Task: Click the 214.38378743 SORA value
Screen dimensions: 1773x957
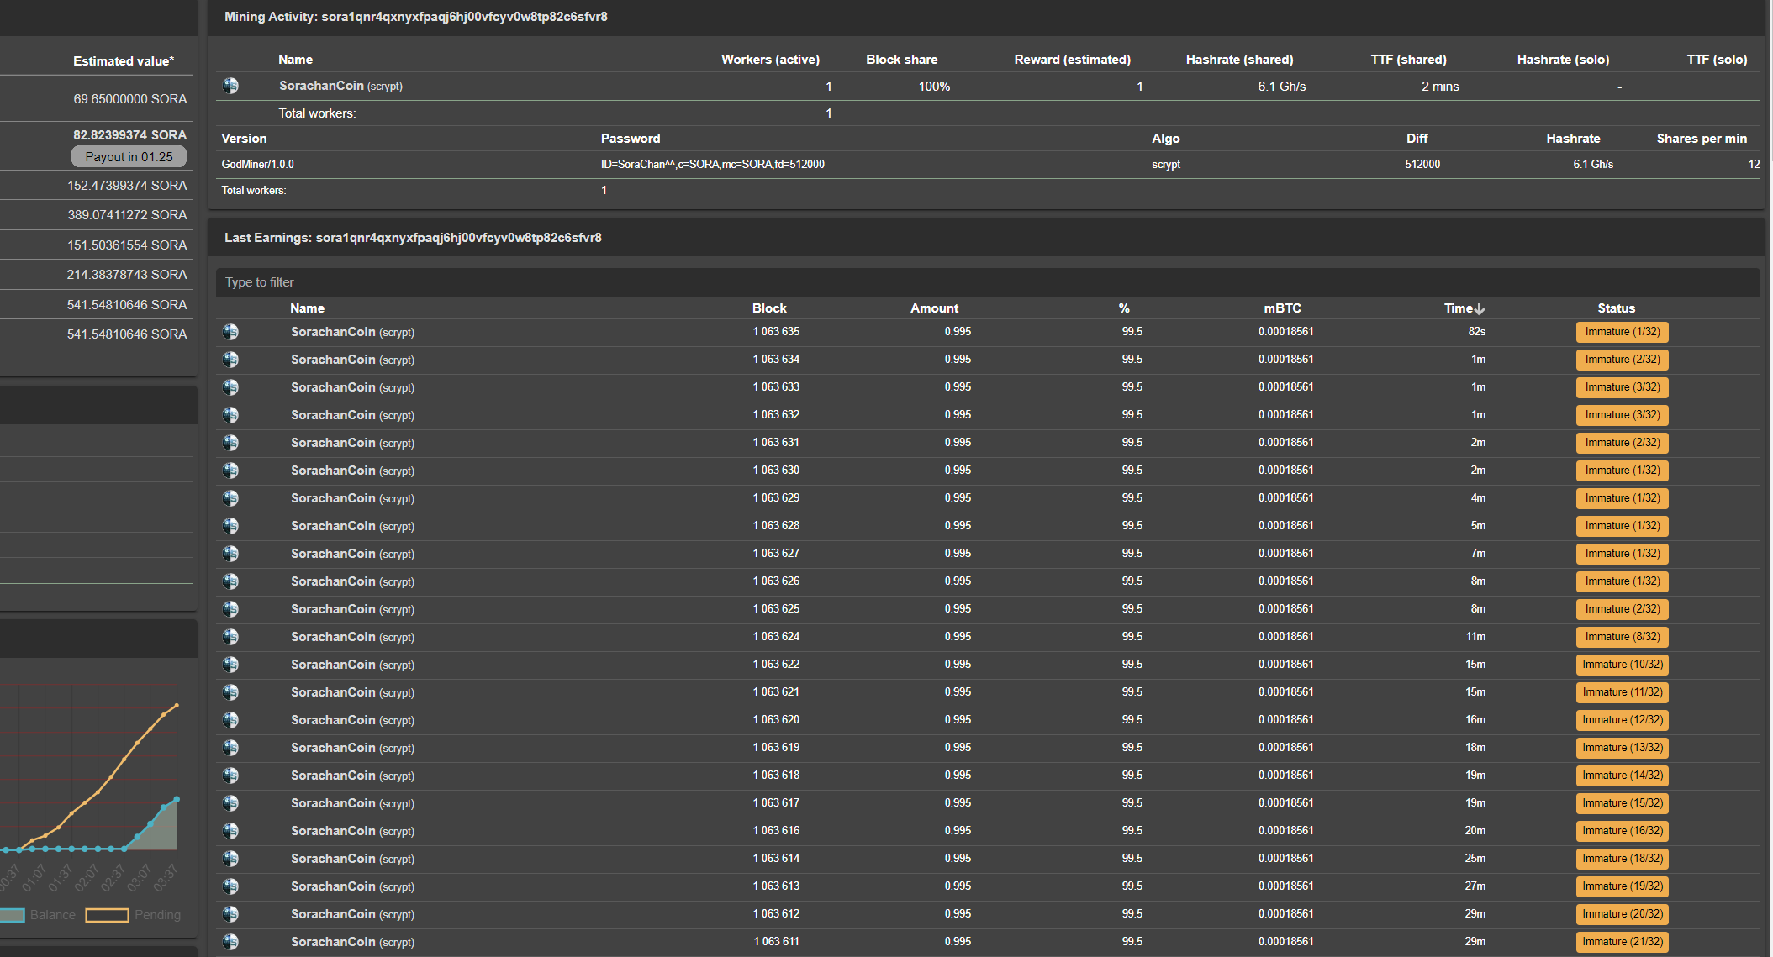Action: pos(127,275)
